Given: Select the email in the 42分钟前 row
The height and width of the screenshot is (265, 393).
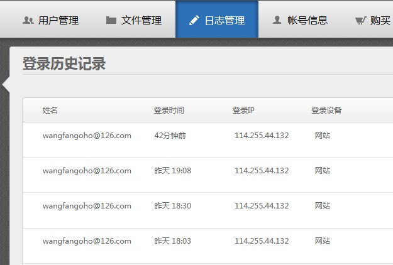Looking at the screenshot, I should (x=87, y=136).
